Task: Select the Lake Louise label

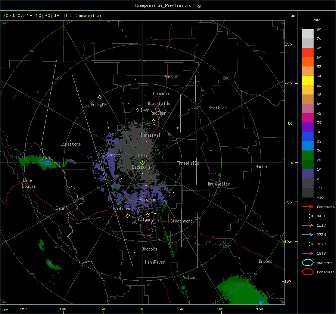Action: point(29,183)
